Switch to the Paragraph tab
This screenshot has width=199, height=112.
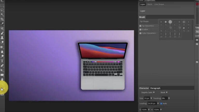tap(155, 88)
